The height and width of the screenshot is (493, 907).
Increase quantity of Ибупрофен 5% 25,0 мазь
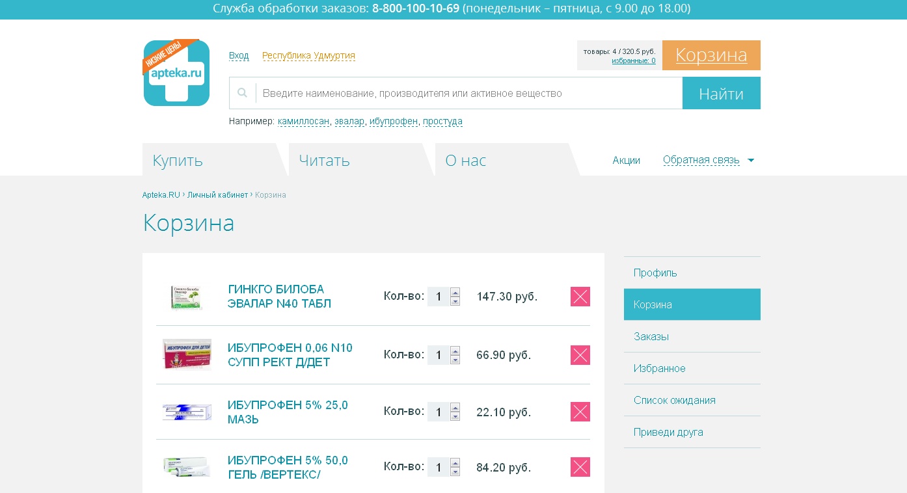(x=455, y=407)
